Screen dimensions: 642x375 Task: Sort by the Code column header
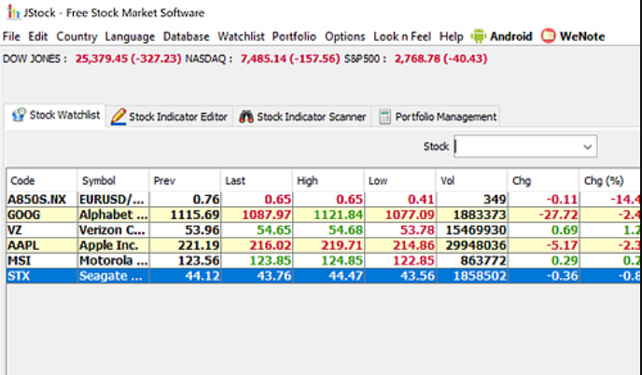pyautogui.click(x=41, y=181)
